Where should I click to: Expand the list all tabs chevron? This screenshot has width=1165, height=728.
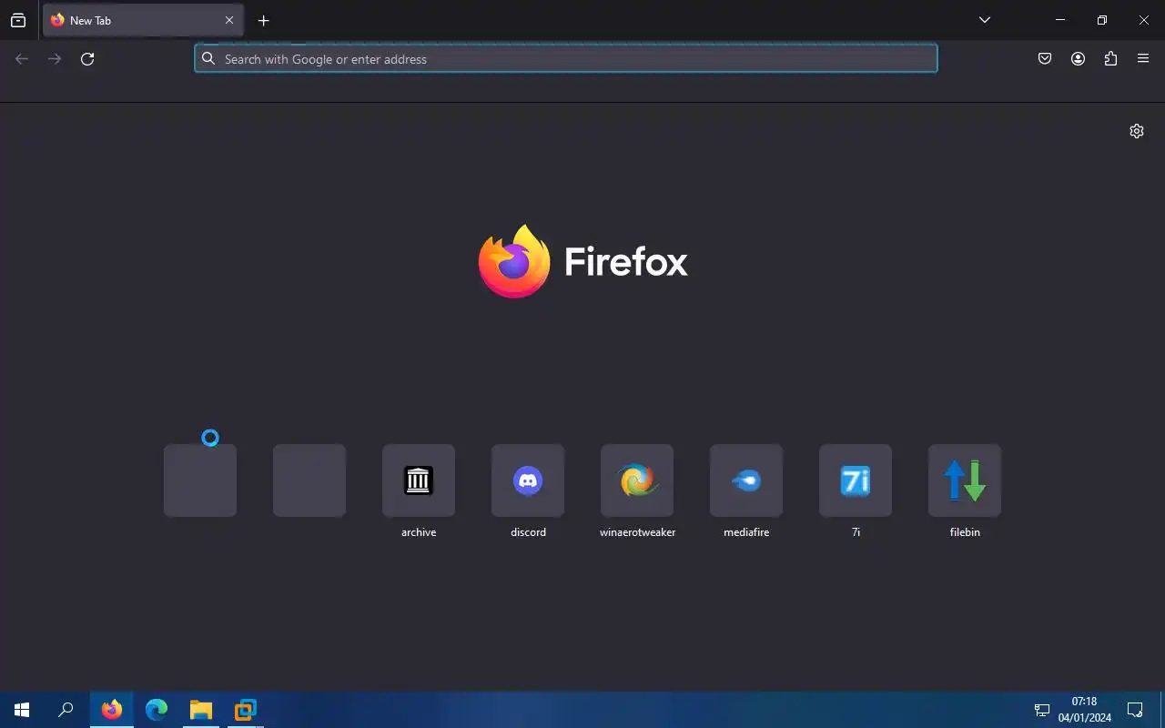point(985,20)
